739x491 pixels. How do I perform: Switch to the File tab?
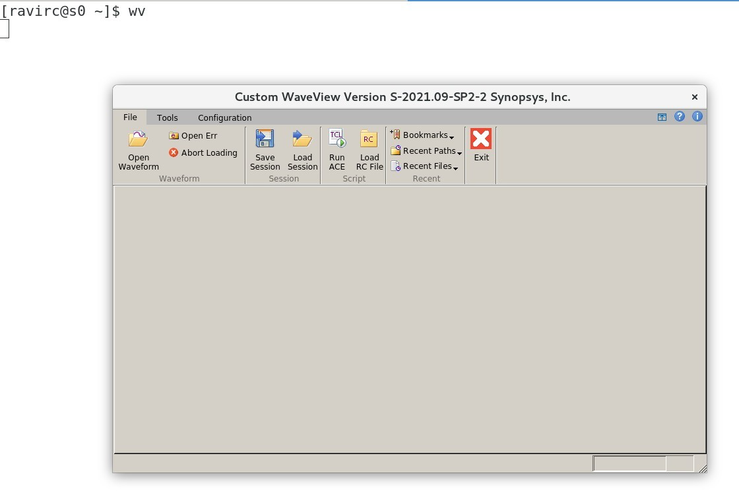click(130, 117)
